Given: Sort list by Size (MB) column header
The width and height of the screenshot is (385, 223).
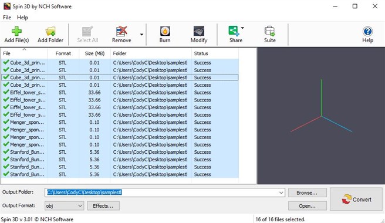Looking at the screenshot, I should pyautogui.click(x=94, y=53).
